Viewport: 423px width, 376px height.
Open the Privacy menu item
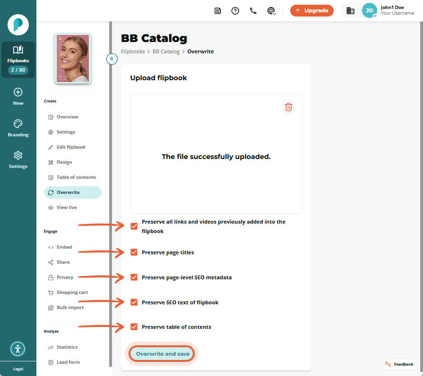pos(73,277)
